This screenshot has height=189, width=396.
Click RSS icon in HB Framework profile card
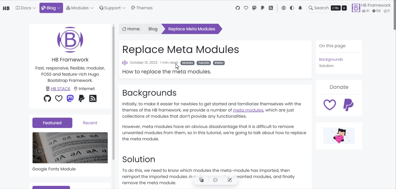click(93, 98)
